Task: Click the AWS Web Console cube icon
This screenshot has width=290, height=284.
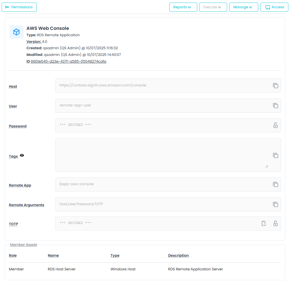Action: coord(17,32)
